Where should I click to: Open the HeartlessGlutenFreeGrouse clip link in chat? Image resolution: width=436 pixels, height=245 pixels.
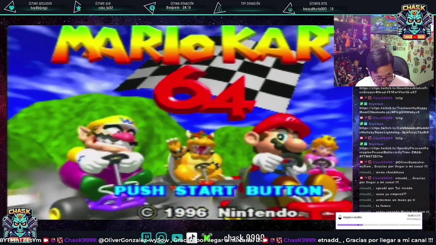(393, 90)
